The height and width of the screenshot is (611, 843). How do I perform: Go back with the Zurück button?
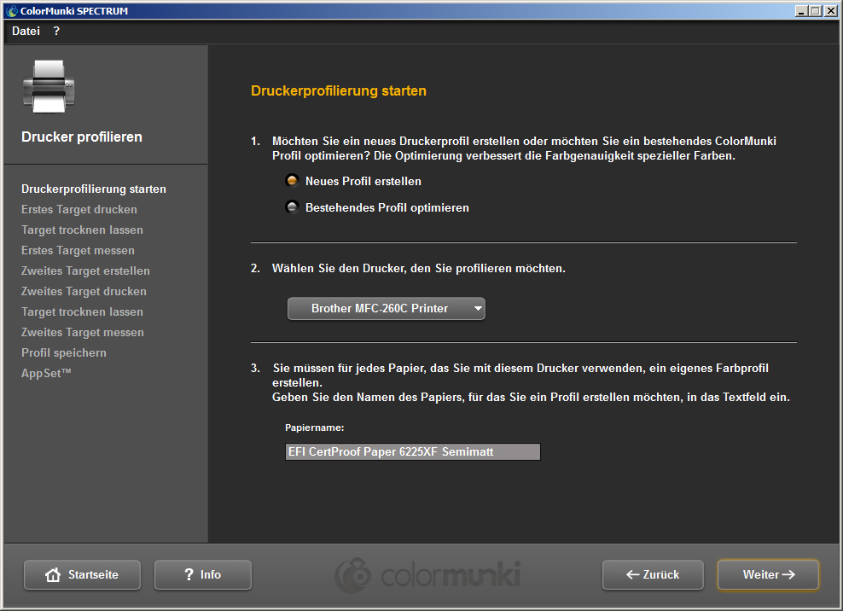653,574
